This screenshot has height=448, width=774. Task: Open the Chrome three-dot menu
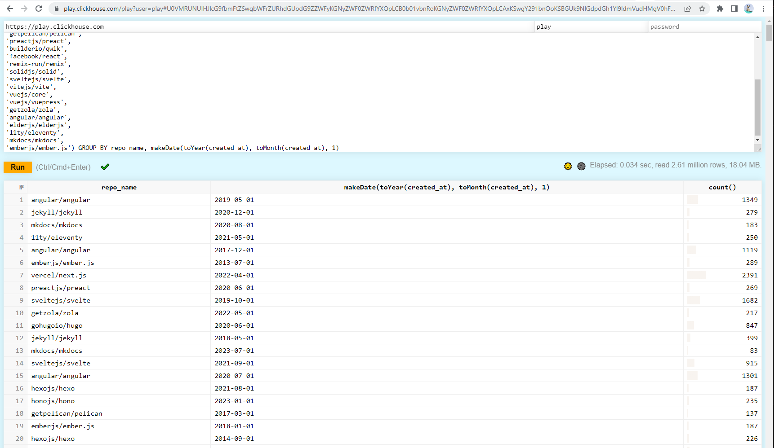pyautogui.click(x=763, y=9)
